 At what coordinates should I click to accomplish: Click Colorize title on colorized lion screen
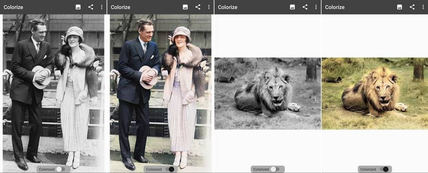pos(335,8)
